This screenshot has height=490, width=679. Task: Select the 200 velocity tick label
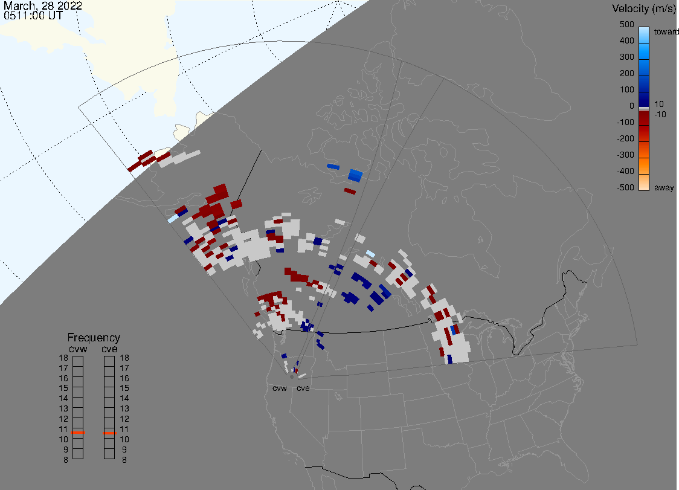(x=626, y=73)
